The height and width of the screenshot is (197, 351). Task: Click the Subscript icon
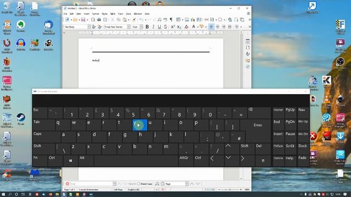179,27
